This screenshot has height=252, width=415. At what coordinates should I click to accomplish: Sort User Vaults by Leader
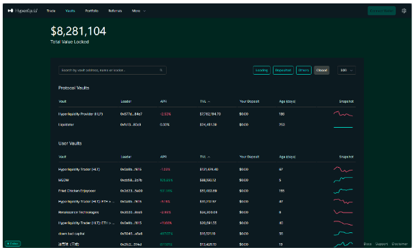coord(126,157)
